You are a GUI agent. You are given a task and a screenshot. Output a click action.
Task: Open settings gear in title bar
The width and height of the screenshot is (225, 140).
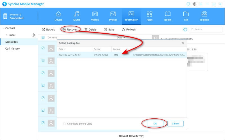pos(195,4)
